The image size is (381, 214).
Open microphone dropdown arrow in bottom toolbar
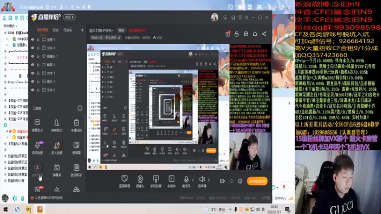tap(193, 180)
